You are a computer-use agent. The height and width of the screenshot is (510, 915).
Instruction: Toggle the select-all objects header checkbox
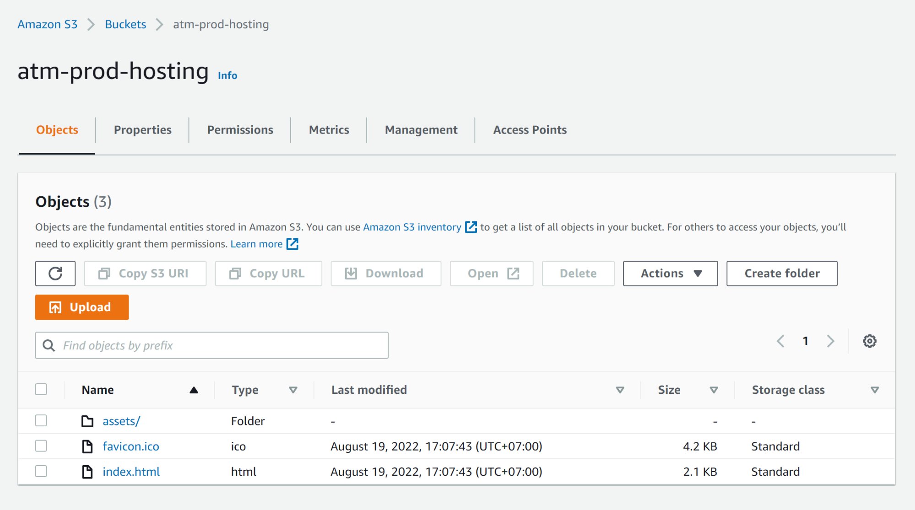coord(41,389)
